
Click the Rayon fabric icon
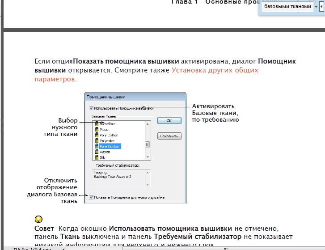(x=97, y=152)
